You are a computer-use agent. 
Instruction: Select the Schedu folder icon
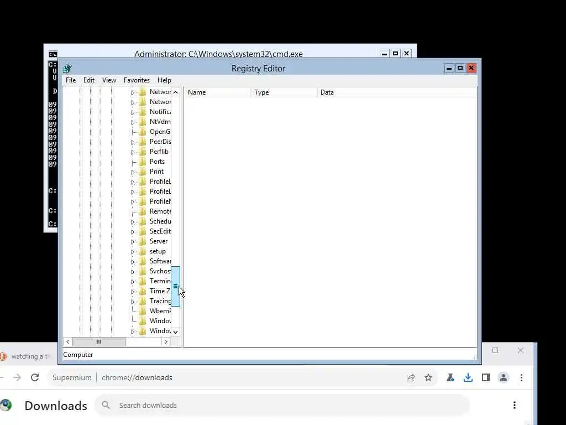point(143,221)
